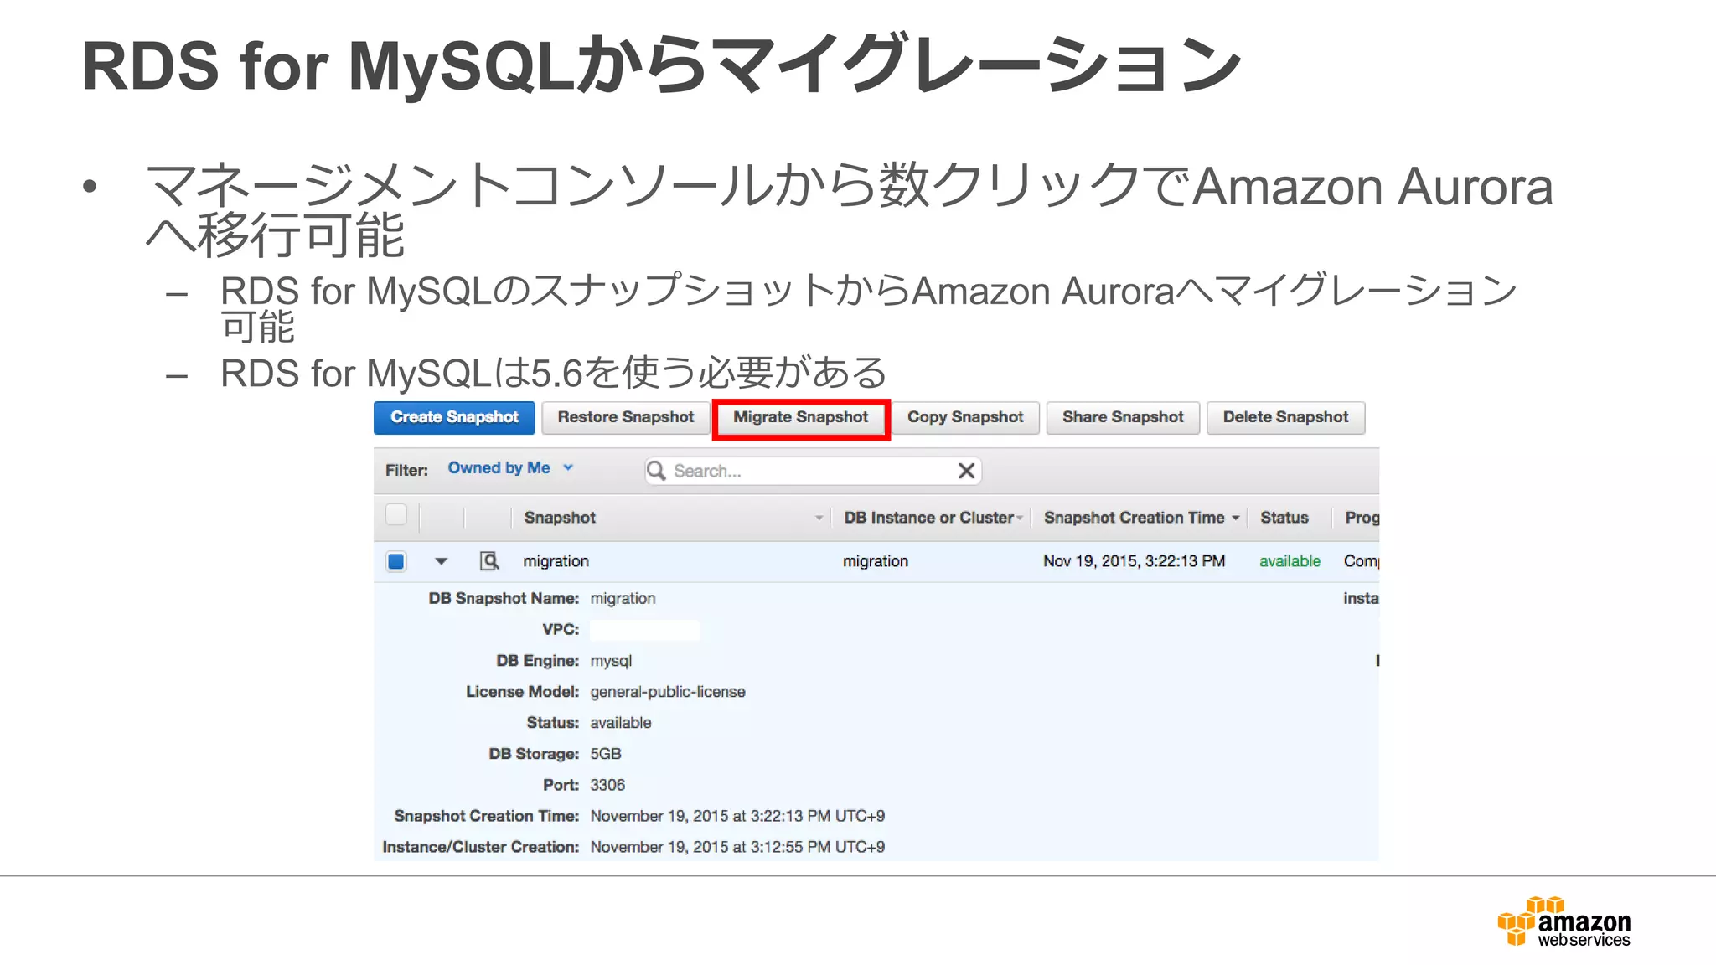Click the Status column header

coord(1284,518)
